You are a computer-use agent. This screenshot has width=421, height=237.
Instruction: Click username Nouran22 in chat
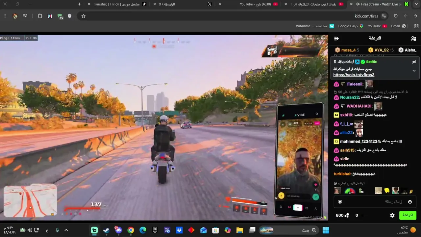(350, 97)
